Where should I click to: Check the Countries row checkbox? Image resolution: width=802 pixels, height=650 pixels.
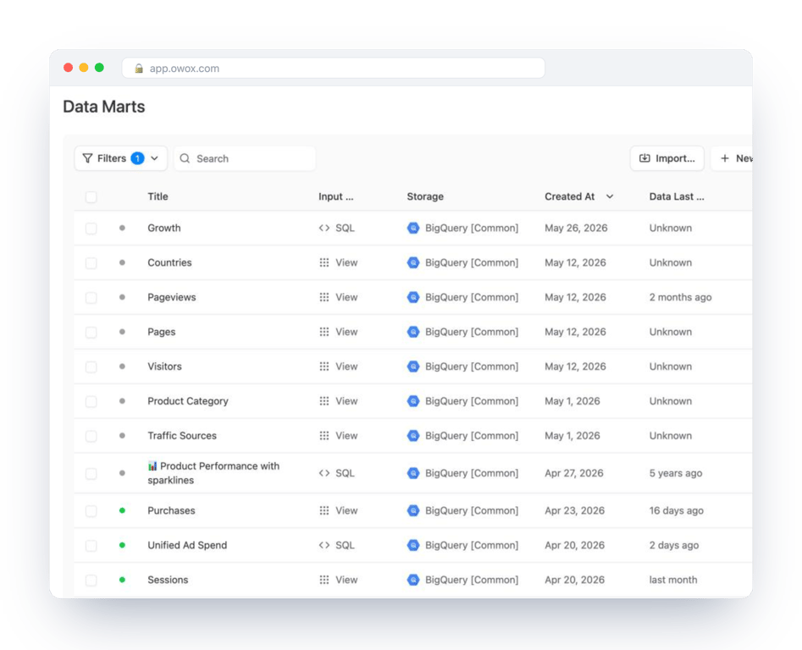click(91, 262)
